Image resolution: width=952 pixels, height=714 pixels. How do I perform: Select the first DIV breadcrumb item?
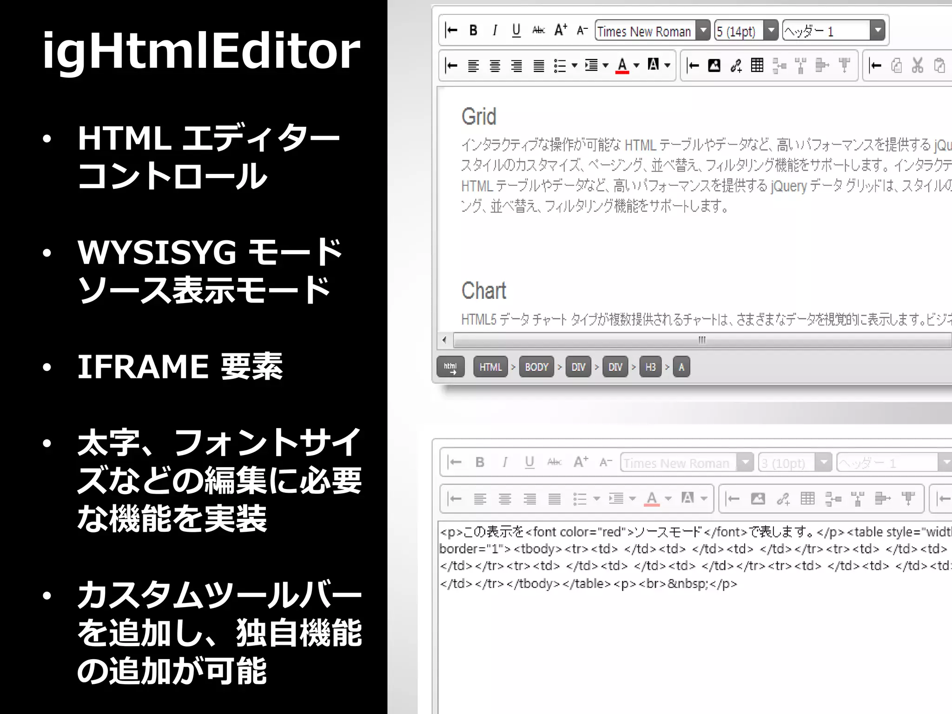[x=578, y=367]
